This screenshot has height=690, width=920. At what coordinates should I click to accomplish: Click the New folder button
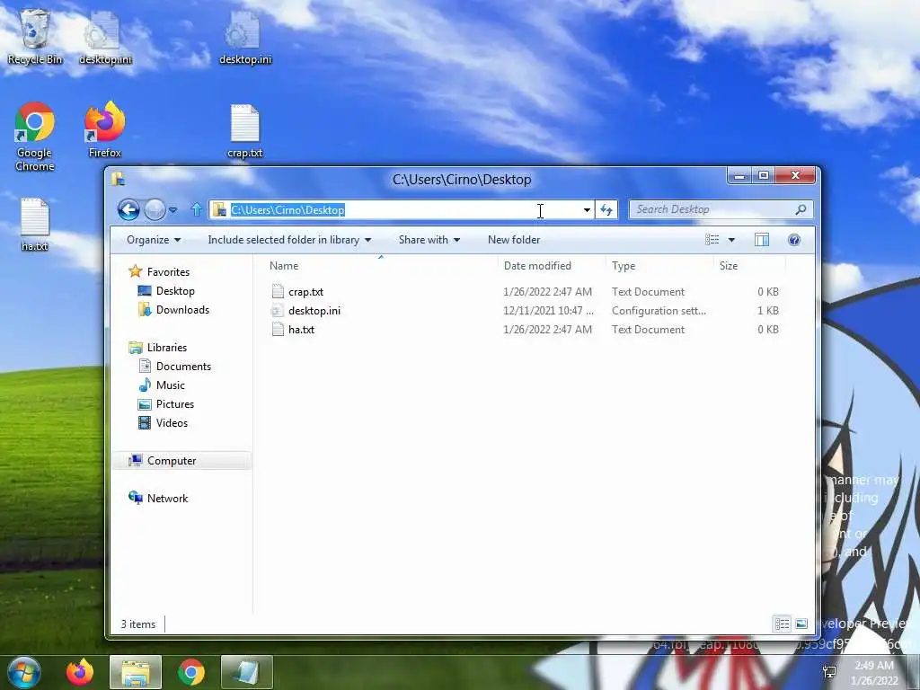click(x=514, y=239)
